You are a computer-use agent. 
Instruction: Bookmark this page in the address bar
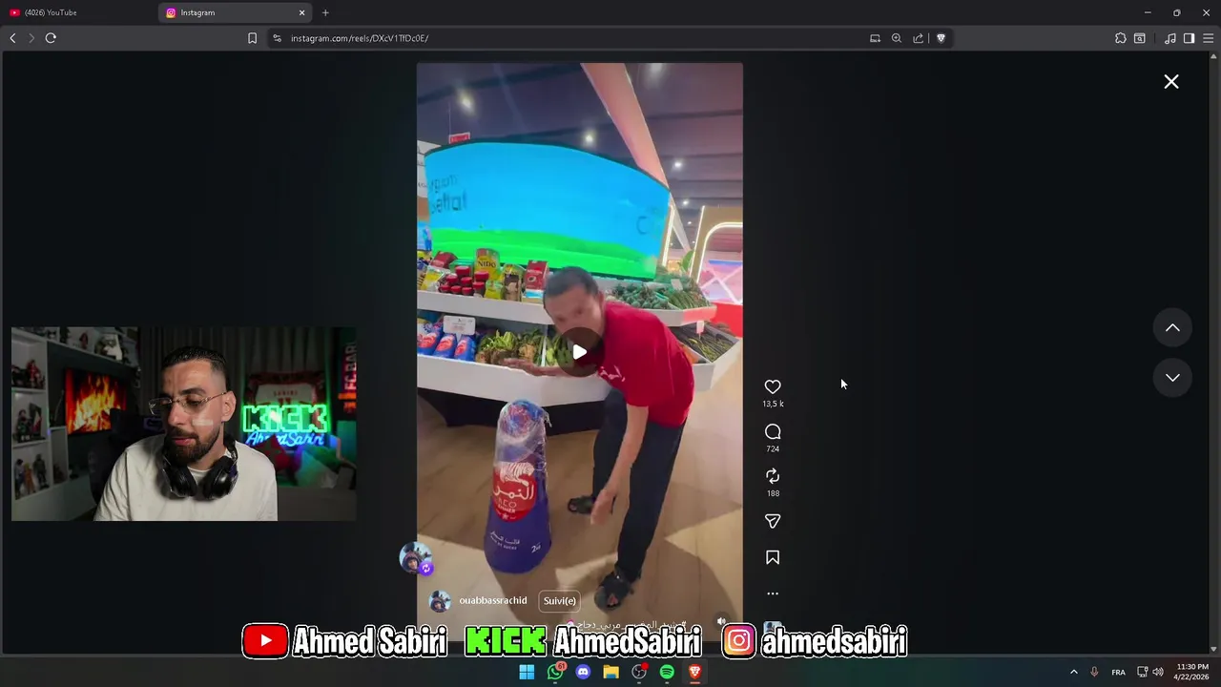click(x=252, y=38)
